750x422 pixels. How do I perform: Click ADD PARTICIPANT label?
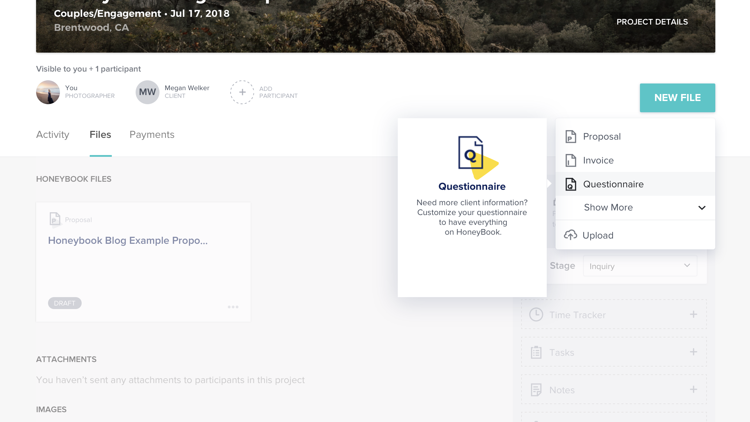pyautogui.click(x=278, y=92)
